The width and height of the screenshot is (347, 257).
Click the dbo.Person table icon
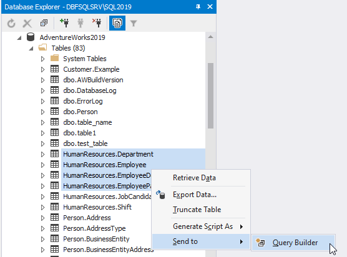[54, 112]
